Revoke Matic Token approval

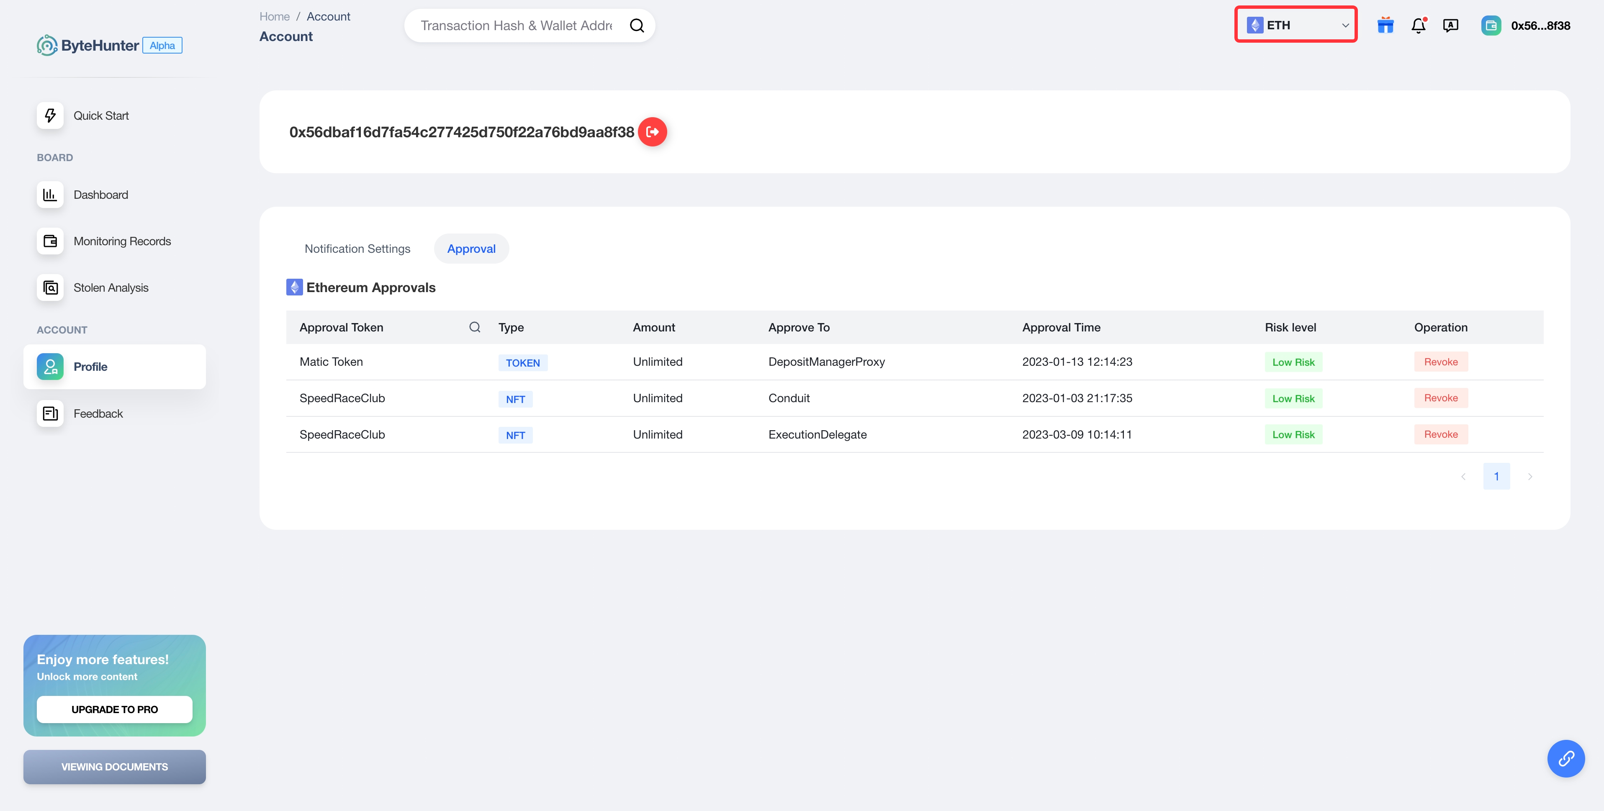coord(1441,362)
